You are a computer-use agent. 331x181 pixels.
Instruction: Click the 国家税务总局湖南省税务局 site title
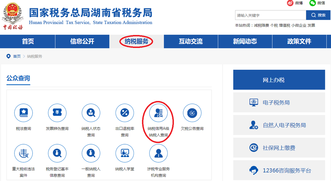tap(90, 13)
